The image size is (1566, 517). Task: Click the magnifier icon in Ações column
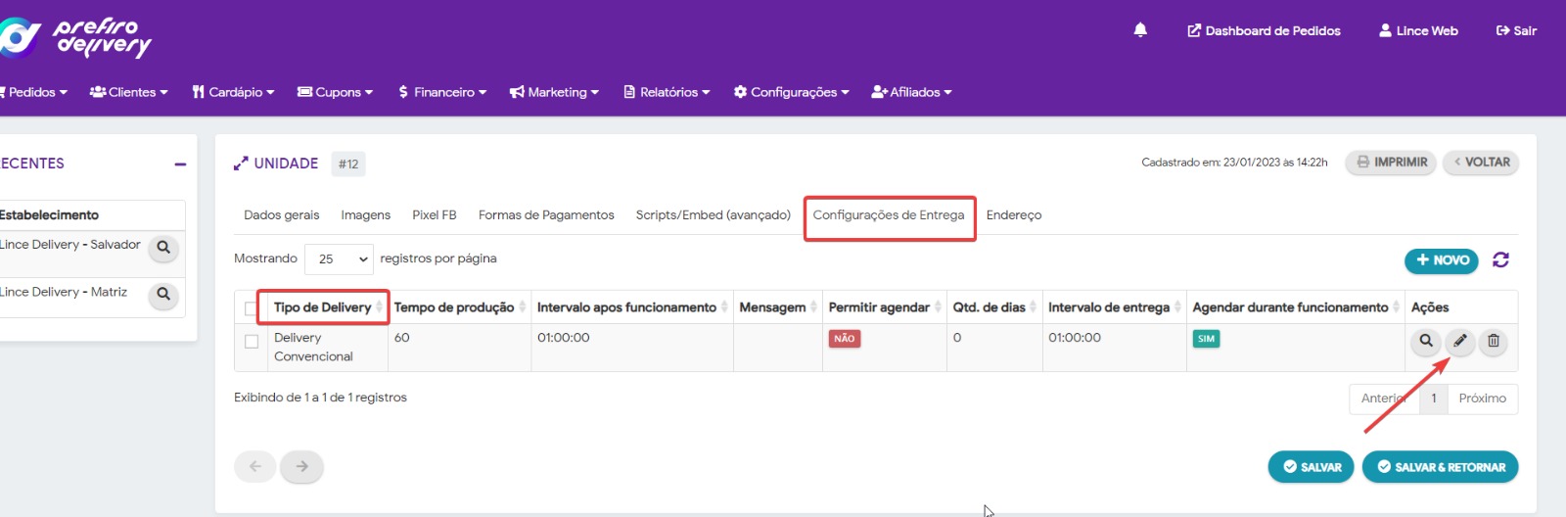[x=1426, y=341]
